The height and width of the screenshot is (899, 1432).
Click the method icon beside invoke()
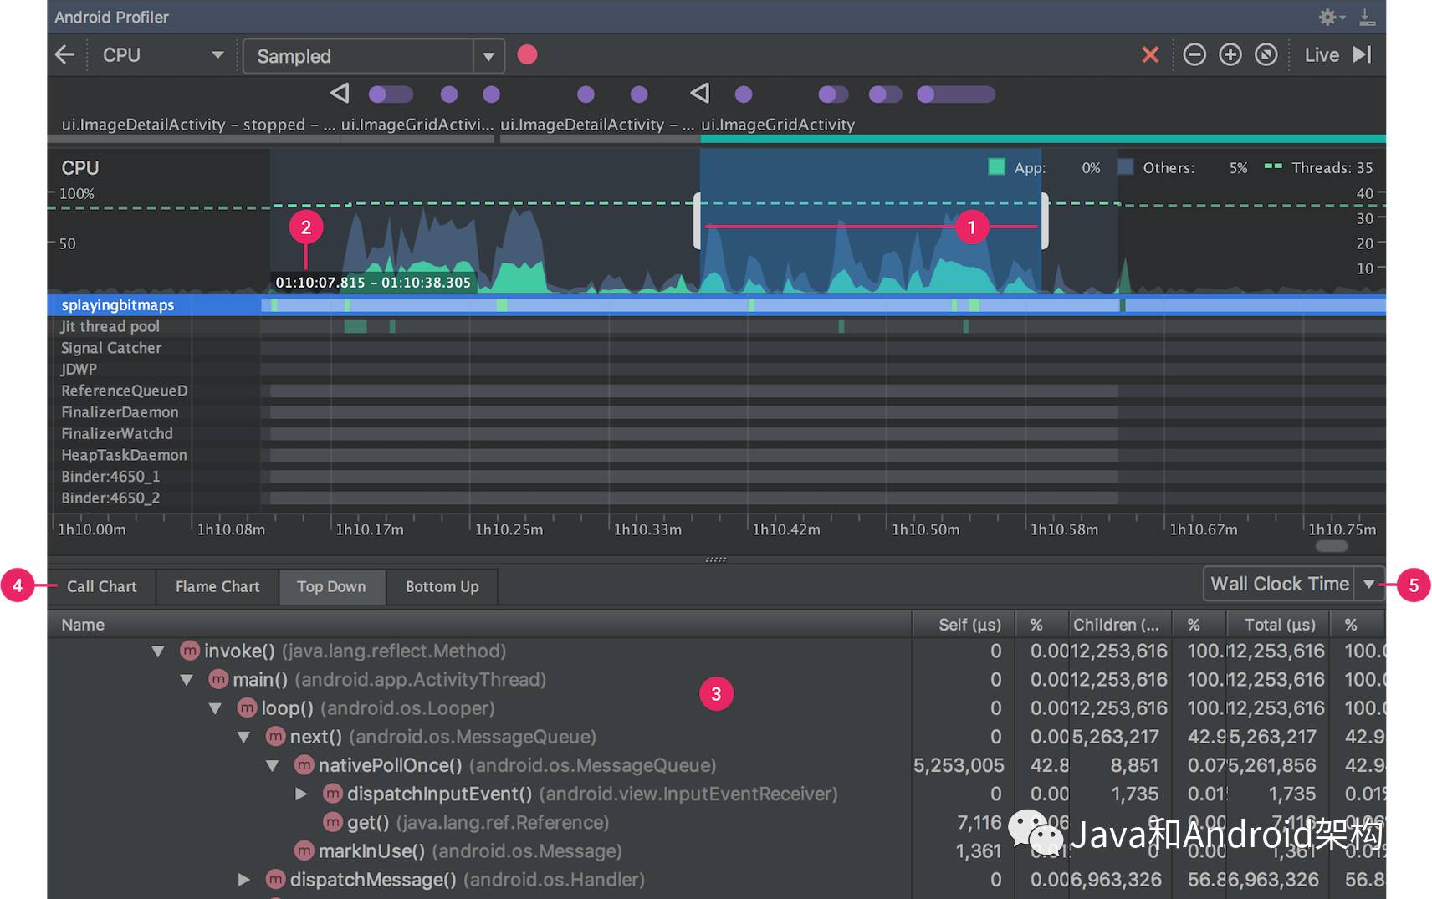click(191, 651)
